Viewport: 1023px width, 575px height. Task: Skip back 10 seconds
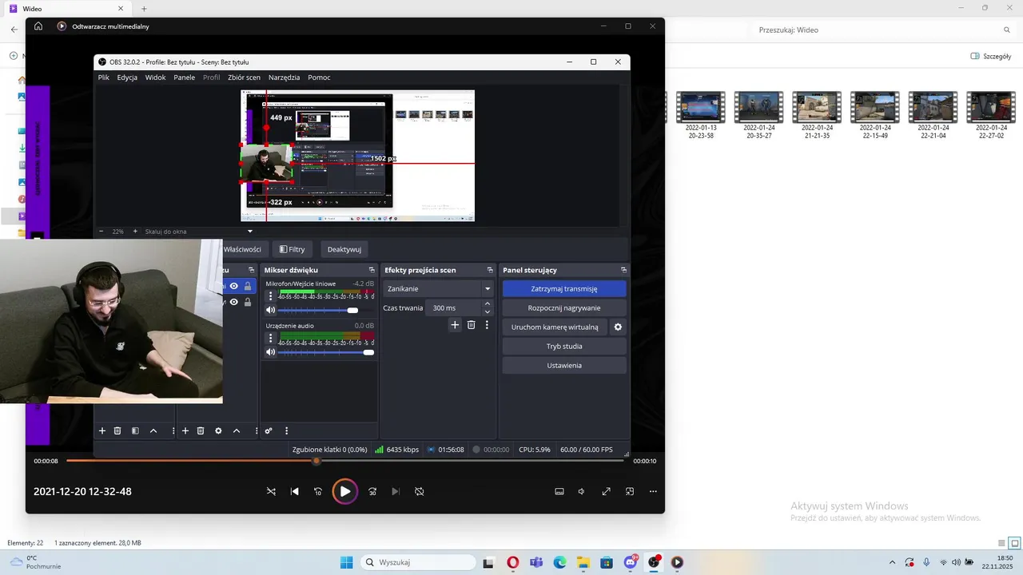318,491
